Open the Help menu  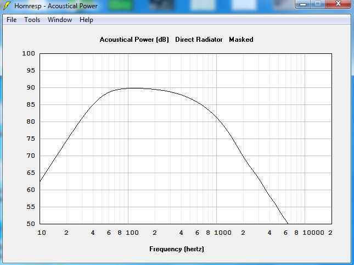click(x=86, y=20)
